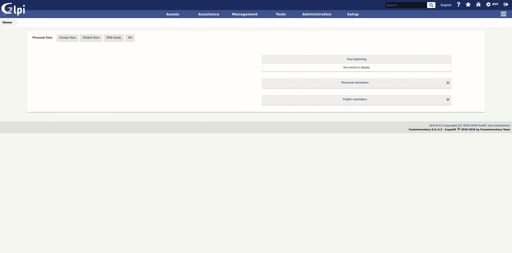Viewport: 512px width, 253px height.
Task: Open saved searches star icon
Action: (x=468, y=5)
